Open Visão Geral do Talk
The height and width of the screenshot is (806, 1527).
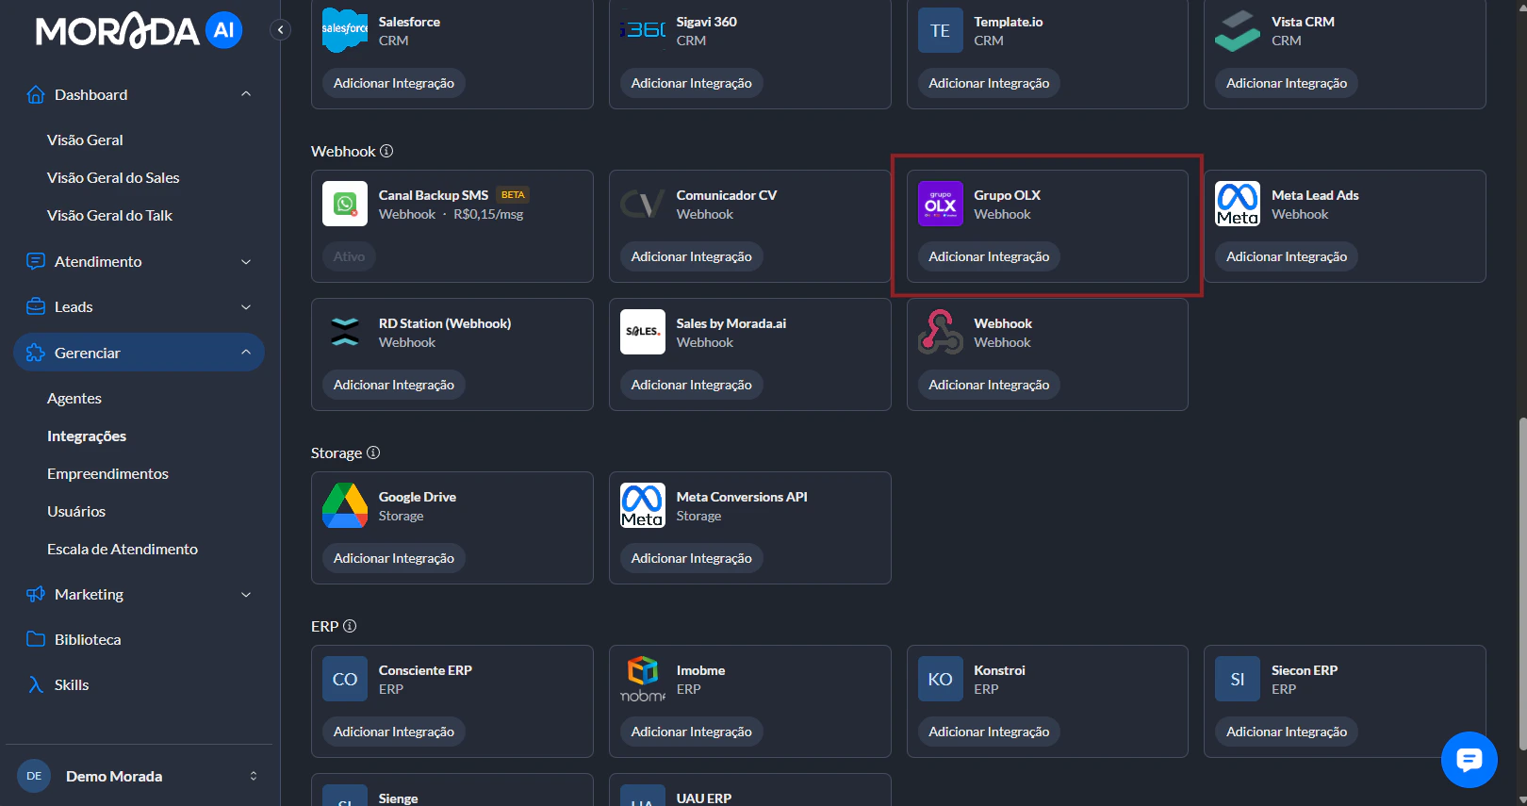109,215
